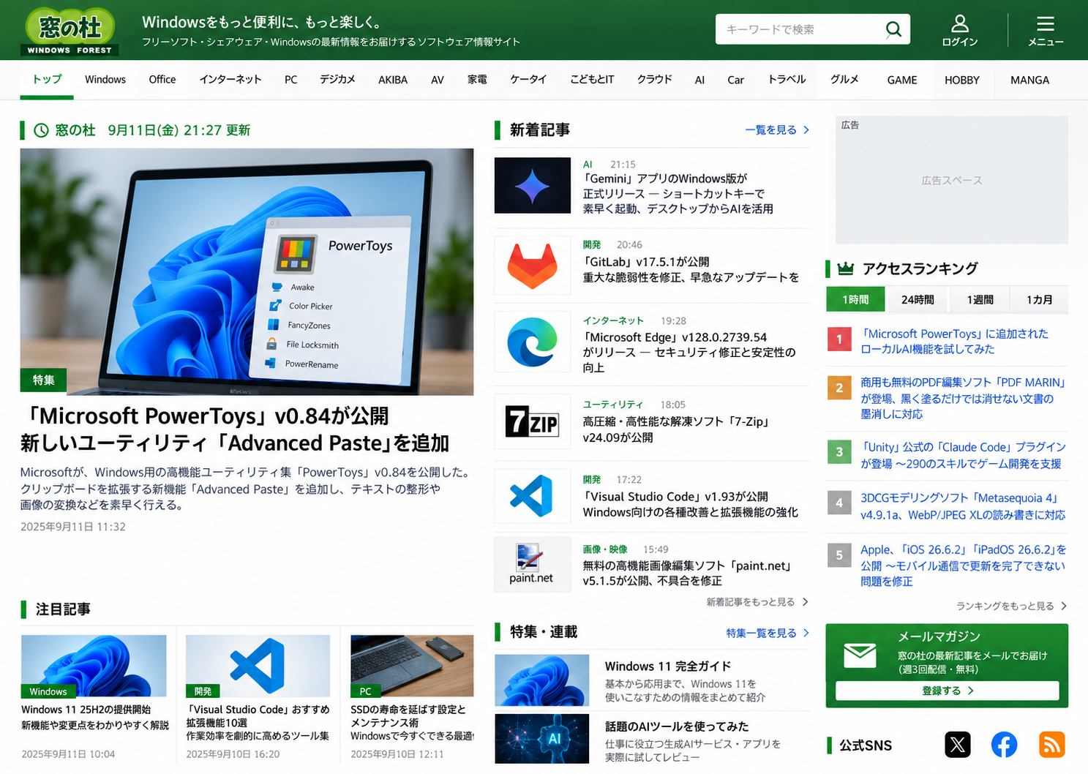1088x774 pixels.
Task: Click the mail magazine envelope icon
Action: coord(860,655)
